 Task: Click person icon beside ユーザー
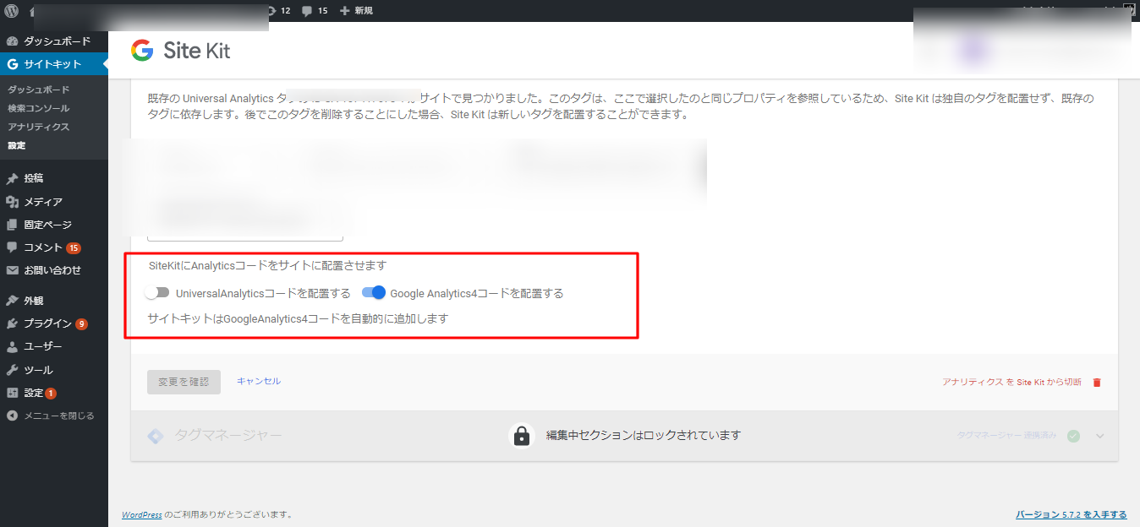[x=12, y=346]
